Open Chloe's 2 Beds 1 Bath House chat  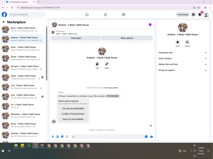(23, 77)
